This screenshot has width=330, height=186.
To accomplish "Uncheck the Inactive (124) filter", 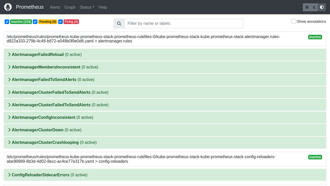I will click(7, 22).
